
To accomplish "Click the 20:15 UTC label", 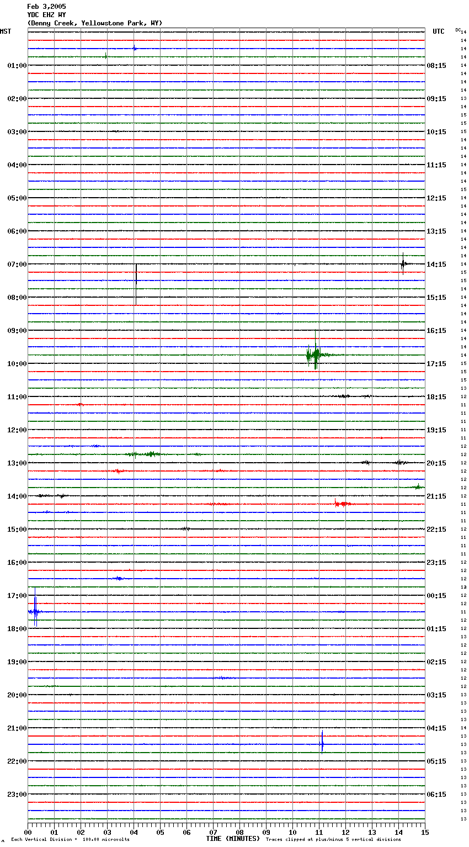I will [436, 463].
